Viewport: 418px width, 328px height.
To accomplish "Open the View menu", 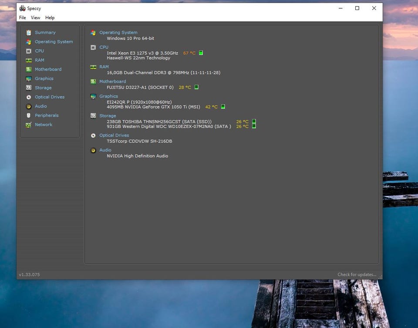I will [35, 18].
